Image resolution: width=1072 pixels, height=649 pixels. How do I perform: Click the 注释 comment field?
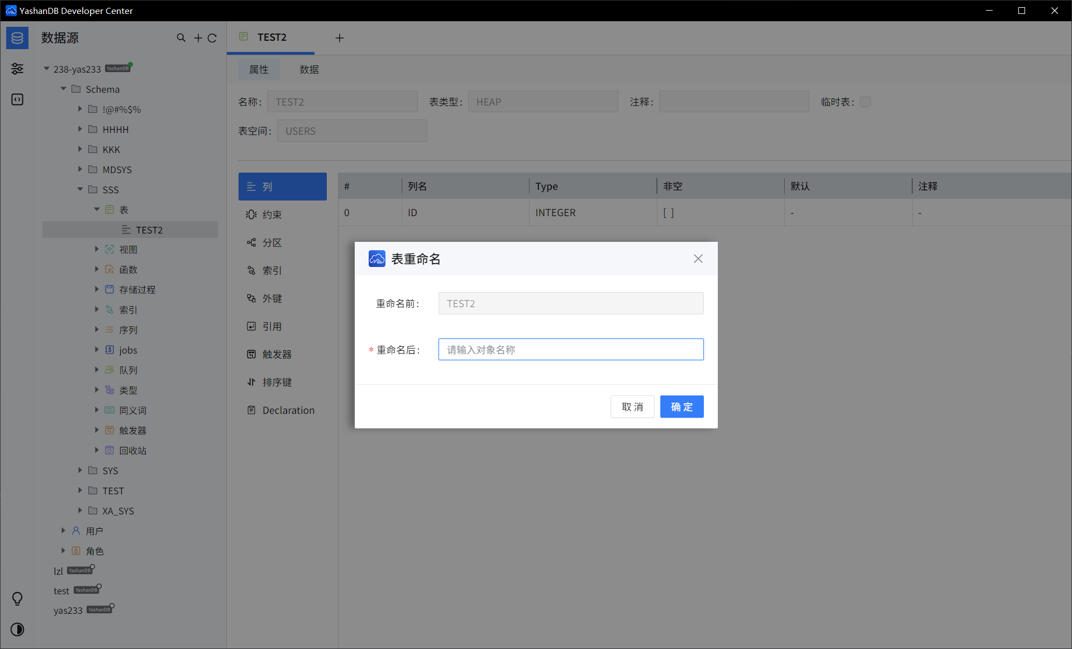pyautogui.click(x=734, y=102)
